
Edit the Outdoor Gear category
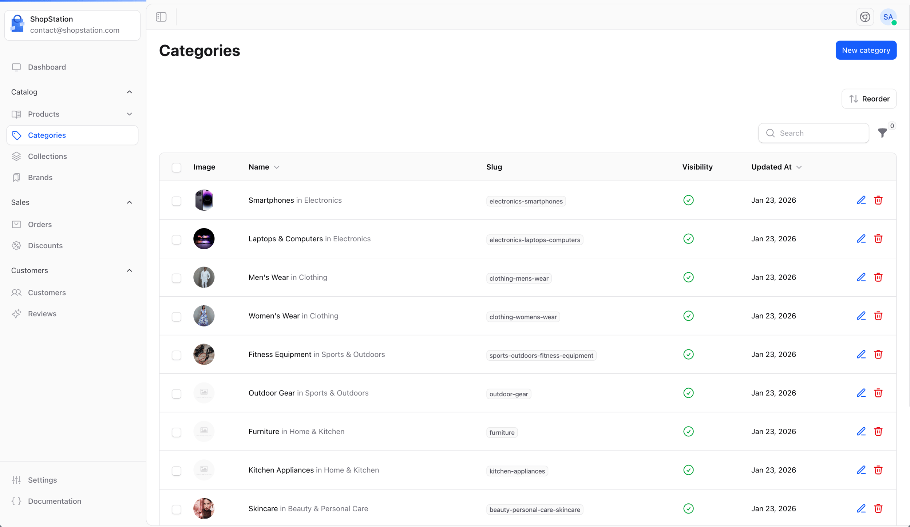point(861,393)
